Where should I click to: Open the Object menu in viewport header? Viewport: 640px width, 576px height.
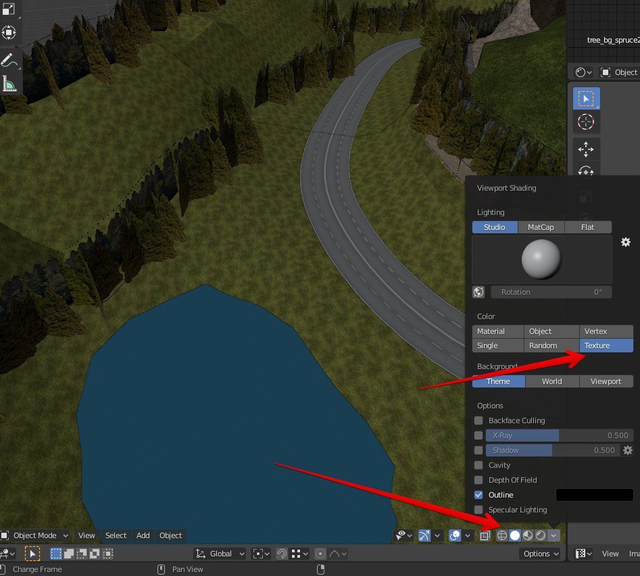pos(170,535)
